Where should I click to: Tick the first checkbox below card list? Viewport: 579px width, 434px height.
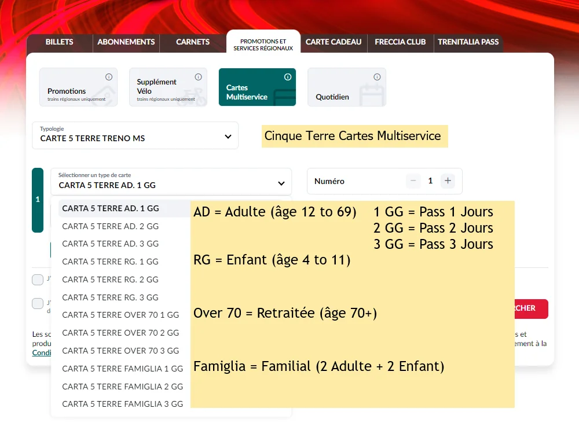click(x=38, y=280)
